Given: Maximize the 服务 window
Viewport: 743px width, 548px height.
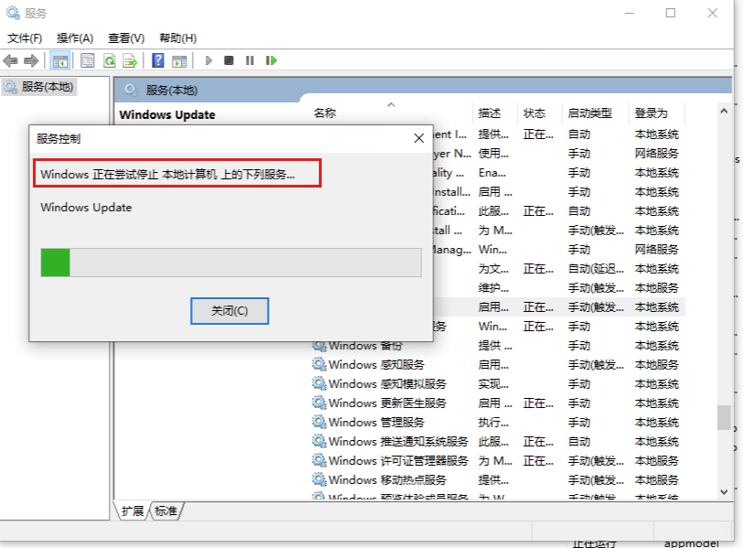Looking at the screenshot, I should pyautogui.click(x=671, y=14).
